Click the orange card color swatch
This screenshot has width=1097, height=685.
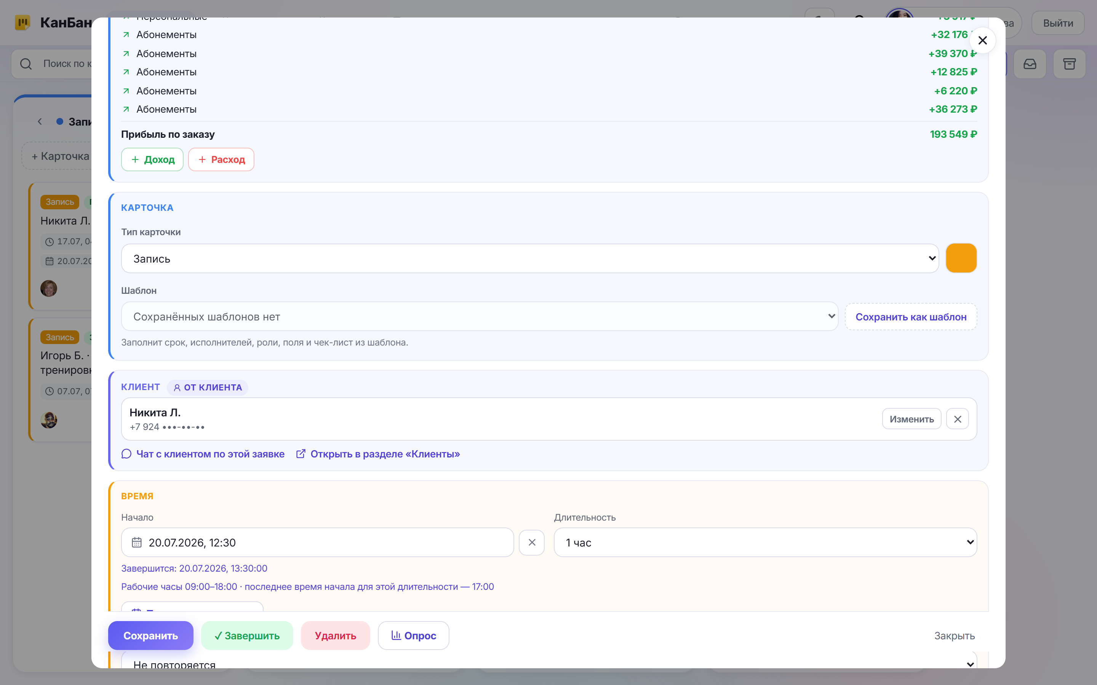[x=961, y=258]
